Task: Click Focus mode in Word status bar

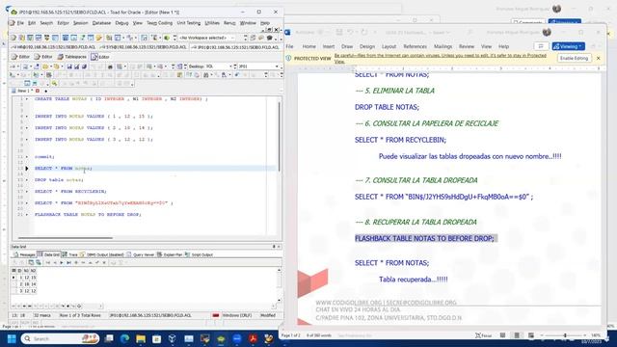Action: [484, 335]
